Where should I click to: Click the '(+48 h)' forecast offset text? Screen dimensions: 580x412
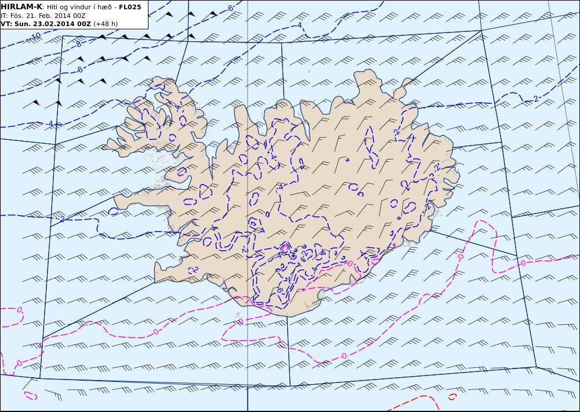tap(106, 24)
